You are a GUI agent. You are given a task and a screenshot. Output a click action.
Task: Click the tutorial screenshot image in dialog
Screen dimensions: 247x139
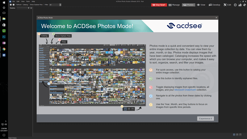point(92,75)
